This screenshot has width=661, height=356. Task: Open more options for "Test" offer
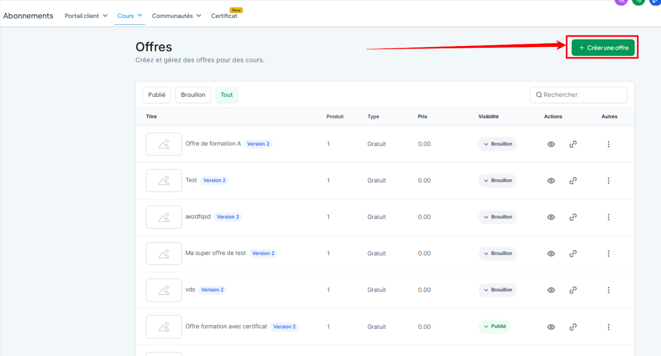[609, 181]
